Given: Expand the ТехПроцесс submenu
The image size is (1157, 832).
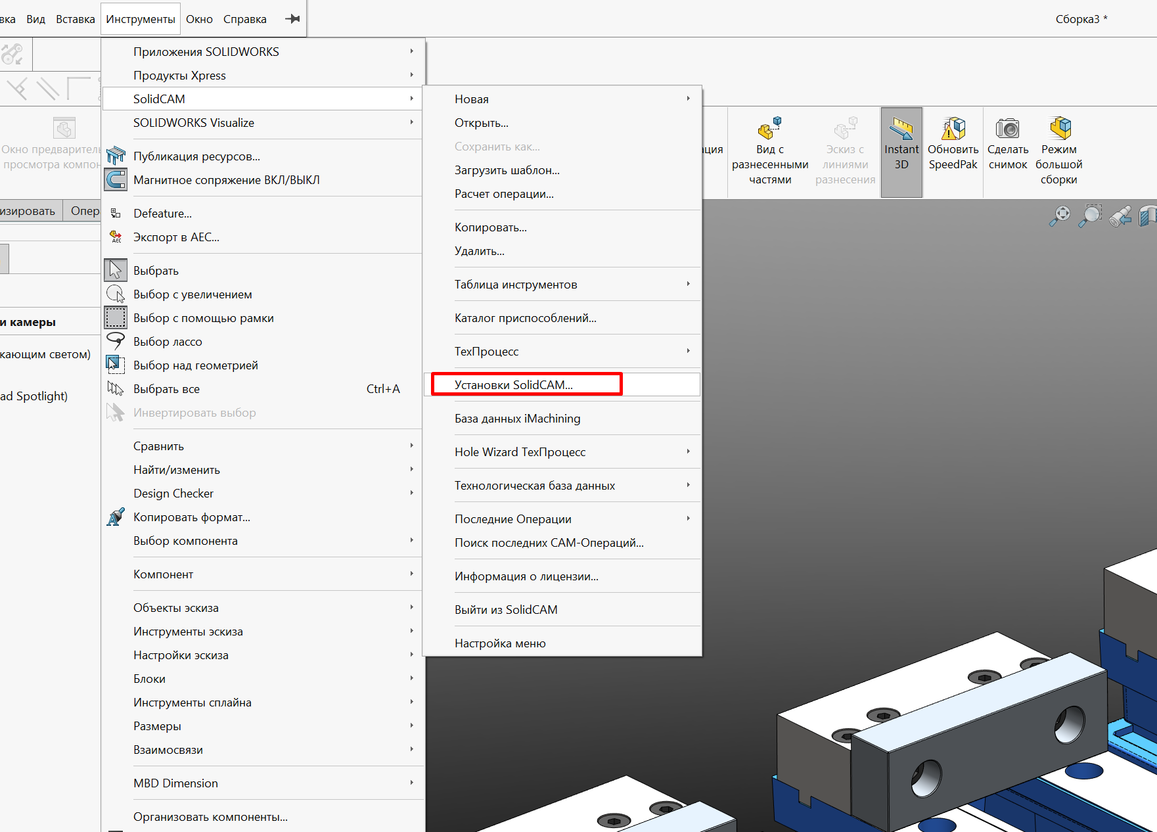Looking at the screenshot, I should click(562, 352).
